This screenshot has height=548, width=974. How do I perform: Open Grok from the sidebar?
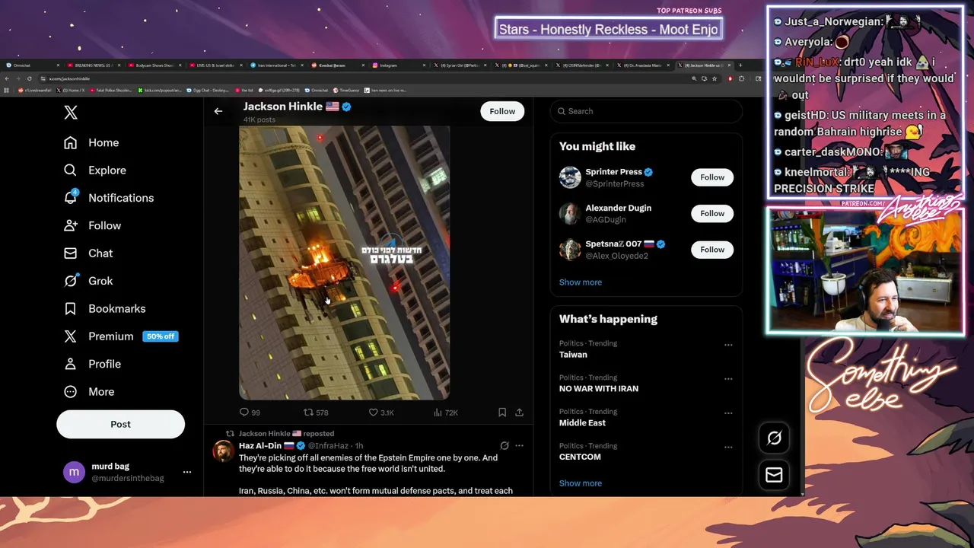[88, 281]
